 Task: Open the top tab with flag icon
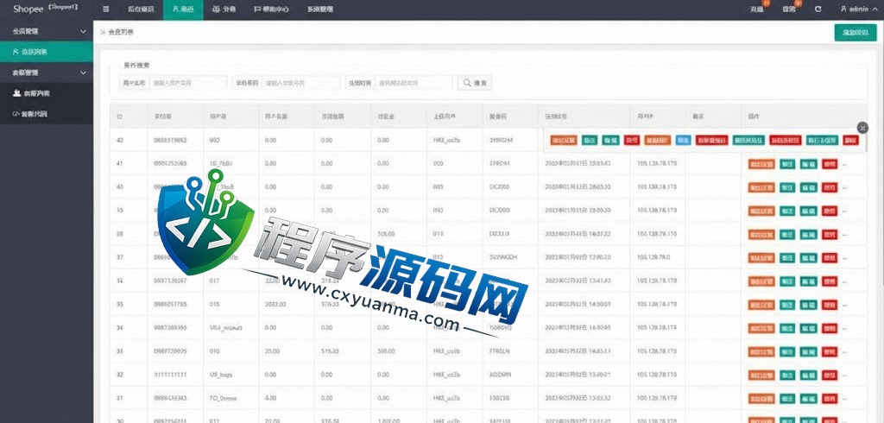[271, 9]
